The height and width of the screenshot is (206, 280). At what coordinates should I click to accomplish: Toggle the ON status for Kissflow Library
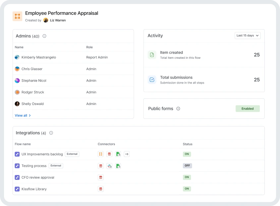coord(187,189)
